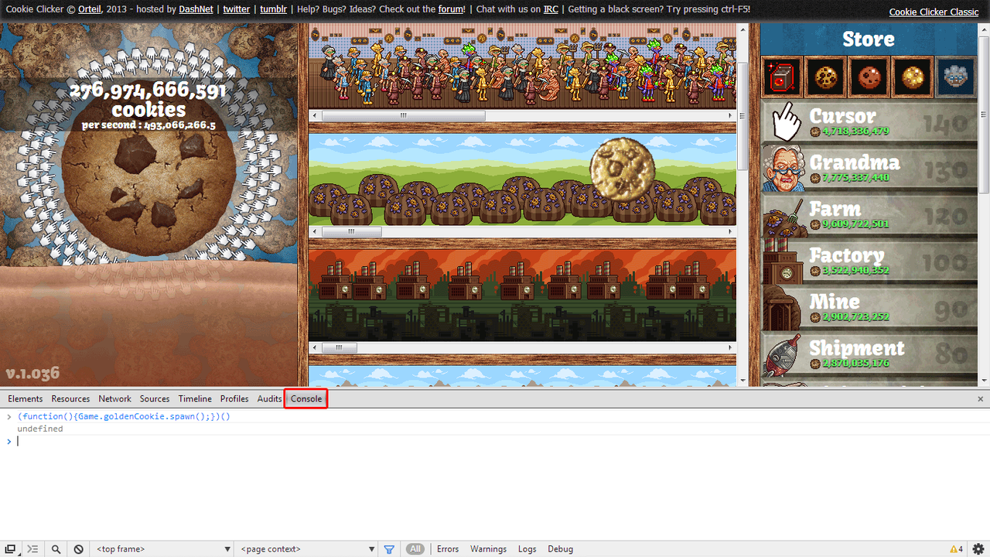
Task: Toggle the console drawer icon
Action: coord(33,549)
